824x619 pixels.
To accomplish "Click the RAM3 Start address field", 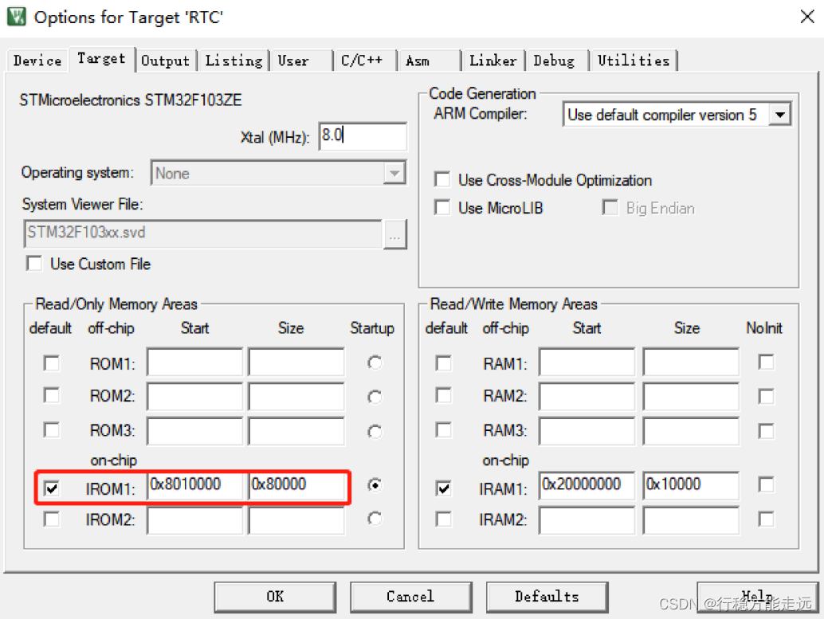I will [587, 432].
